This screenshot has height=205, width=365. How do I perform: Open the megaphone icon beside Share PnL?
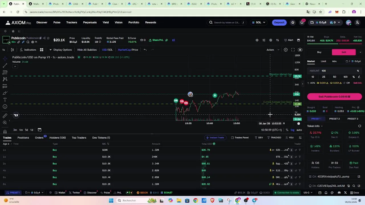tap(173, 40)
